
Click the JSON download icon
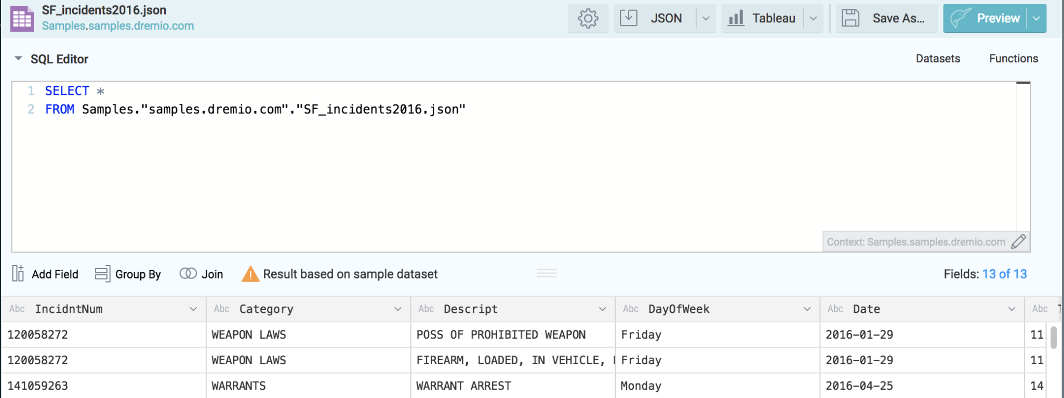(629, 18)
